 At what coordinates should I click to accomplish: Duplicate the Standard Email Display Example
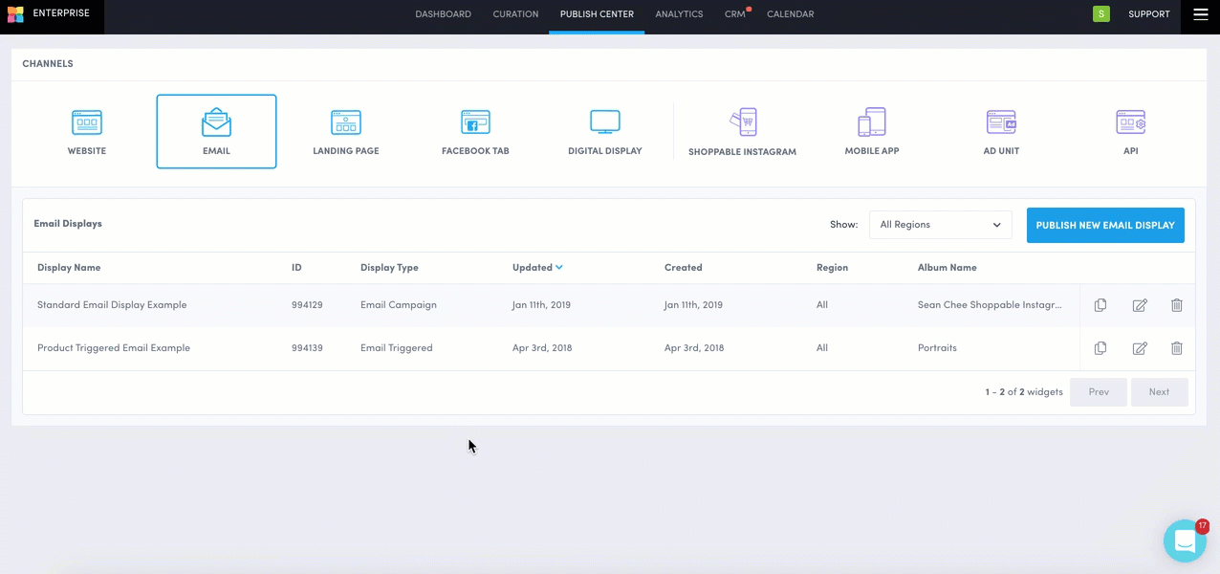click(1100, 305)
